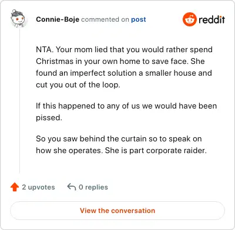
Task: Click the phrase "imperfect solution" in the comment
Action: [103, 73]
